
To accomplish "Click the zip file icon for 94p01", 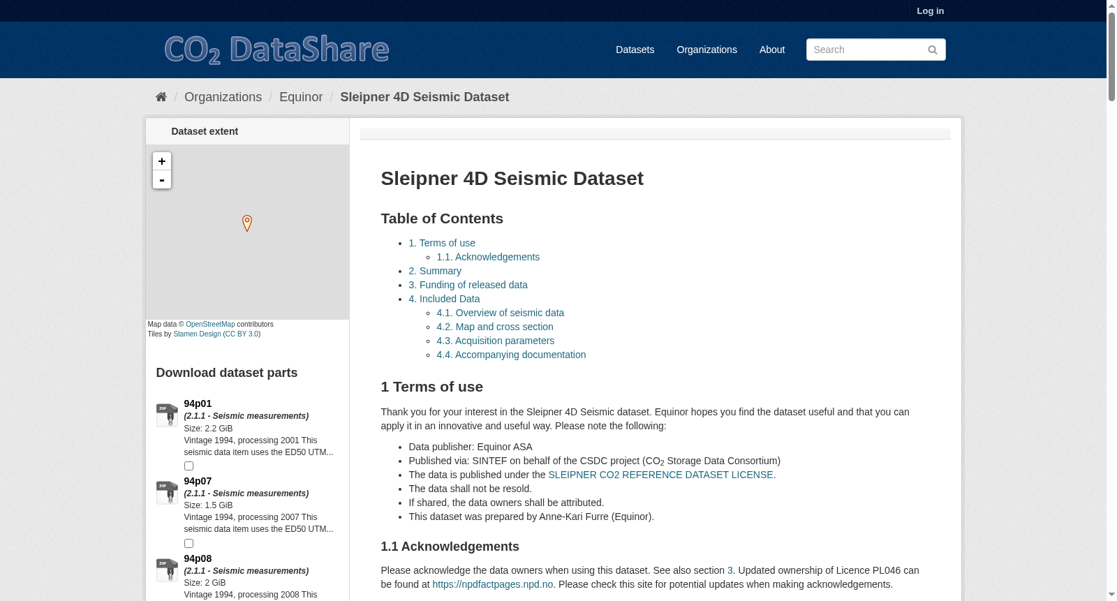I will (x=167, y=415).
